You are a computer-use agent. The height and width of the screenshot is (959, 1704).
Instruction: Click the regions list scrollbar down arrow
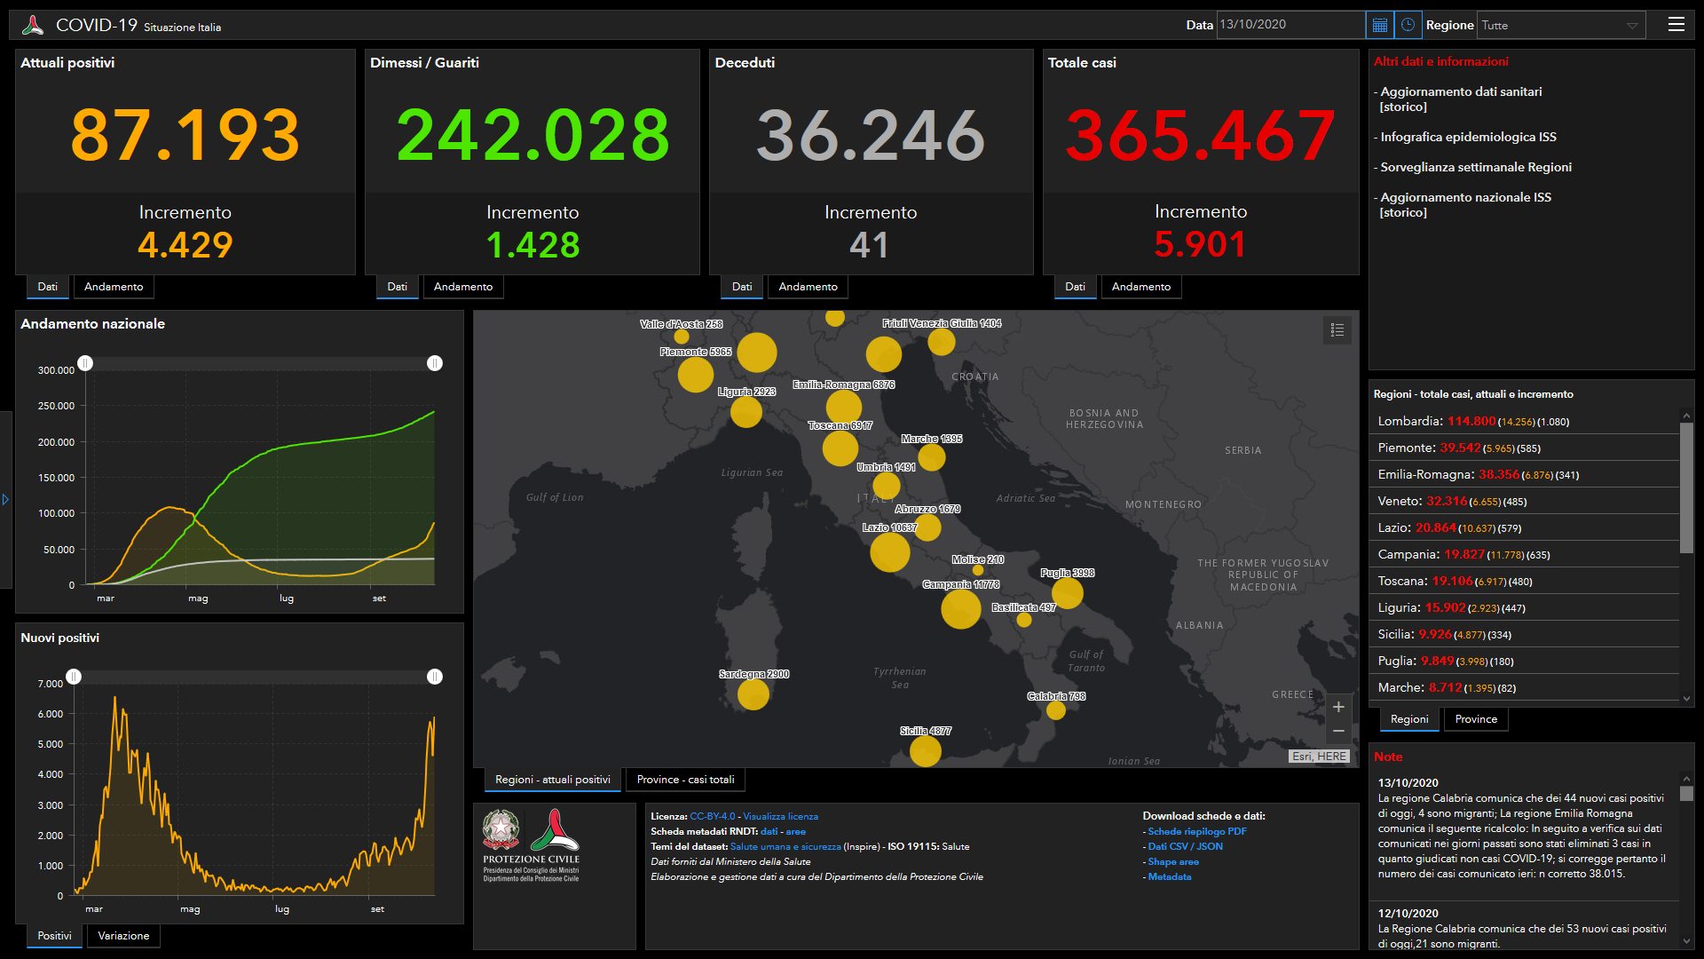pos(1687,699)
